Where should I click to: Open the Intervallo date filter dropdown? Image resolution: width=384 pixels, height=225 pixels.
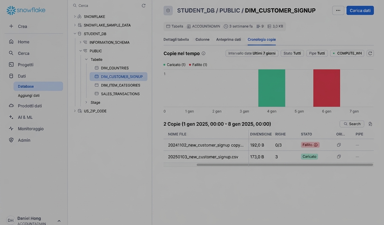pyautogui.click(x=252, y=53)
